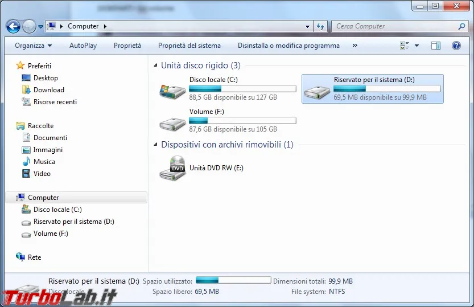Click the computer icon in address bar
This screenshot has width=474, height=307.
(52, 26)
